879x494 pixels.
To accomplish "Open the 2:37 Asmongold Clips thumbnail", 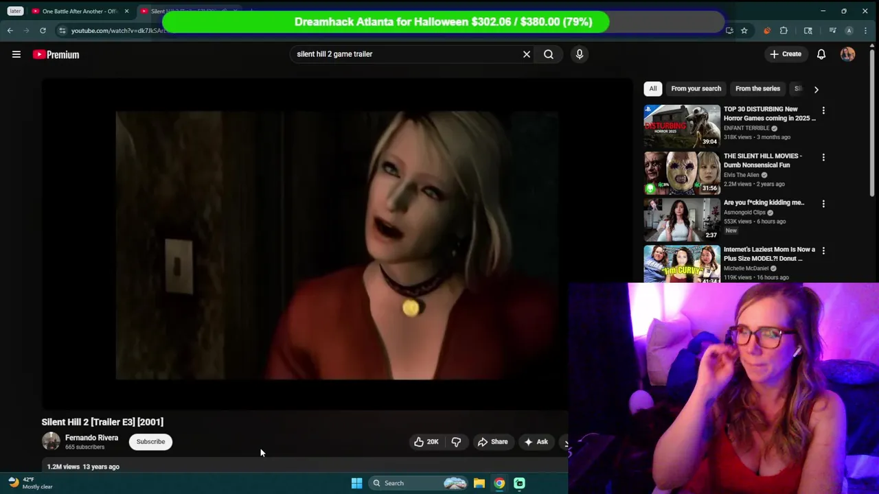I will coord(682,220).
